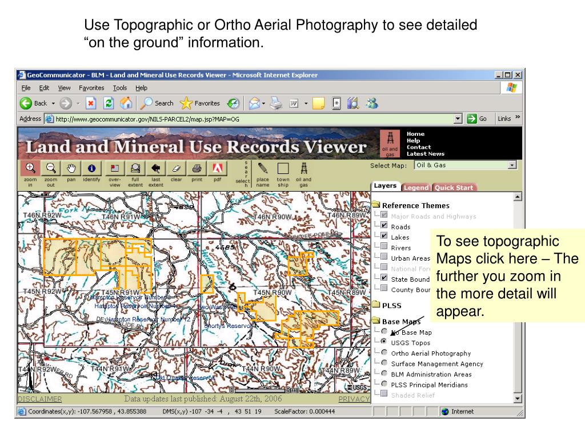585x438 pixels.
Task: Uncheck the Lakes layer
Action: click(x=384, y=236)
